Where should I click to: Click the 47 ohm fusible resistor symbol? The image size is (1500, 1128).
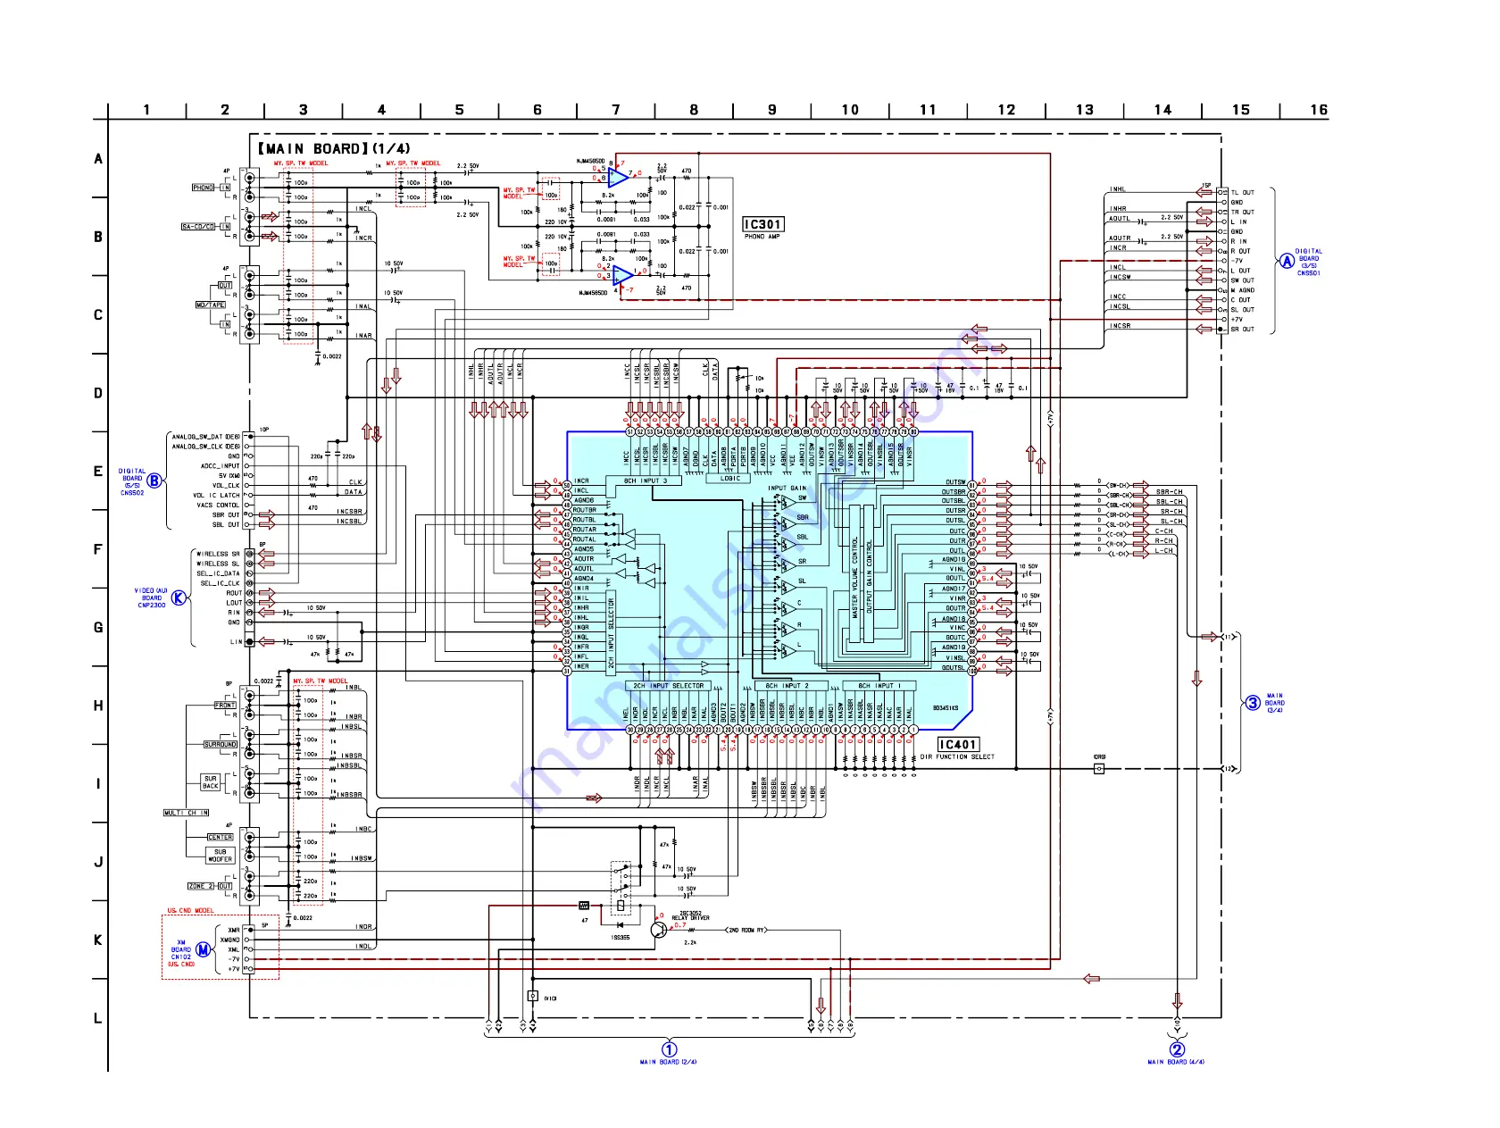click(584, 906)
